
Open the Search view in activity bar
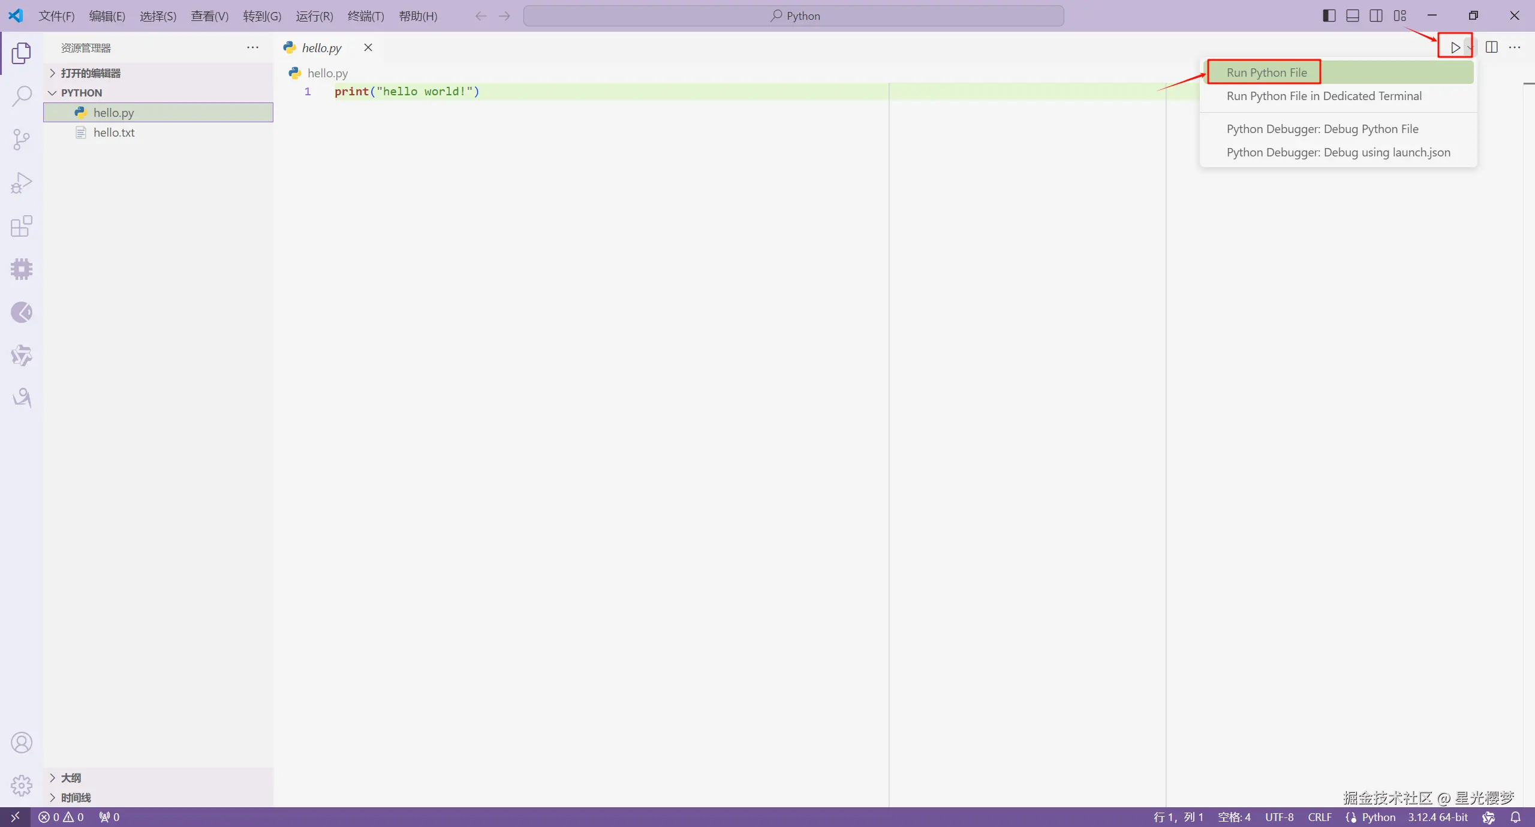pos(22,96)
